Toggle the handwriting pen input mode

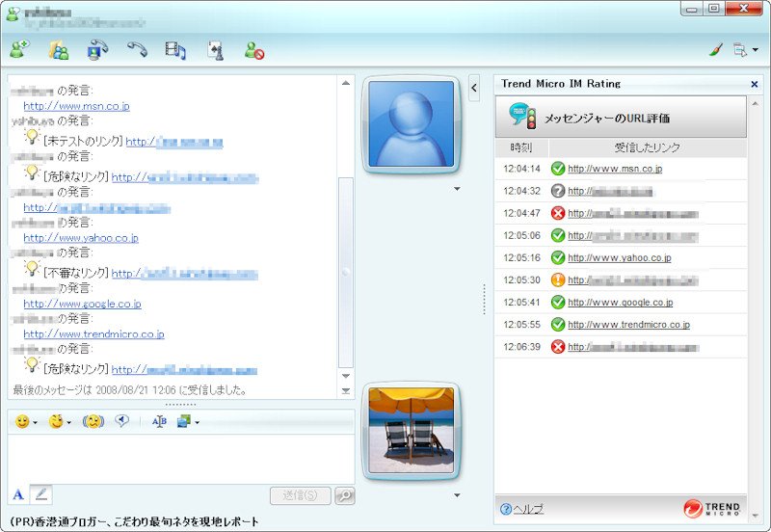[41, 494]
